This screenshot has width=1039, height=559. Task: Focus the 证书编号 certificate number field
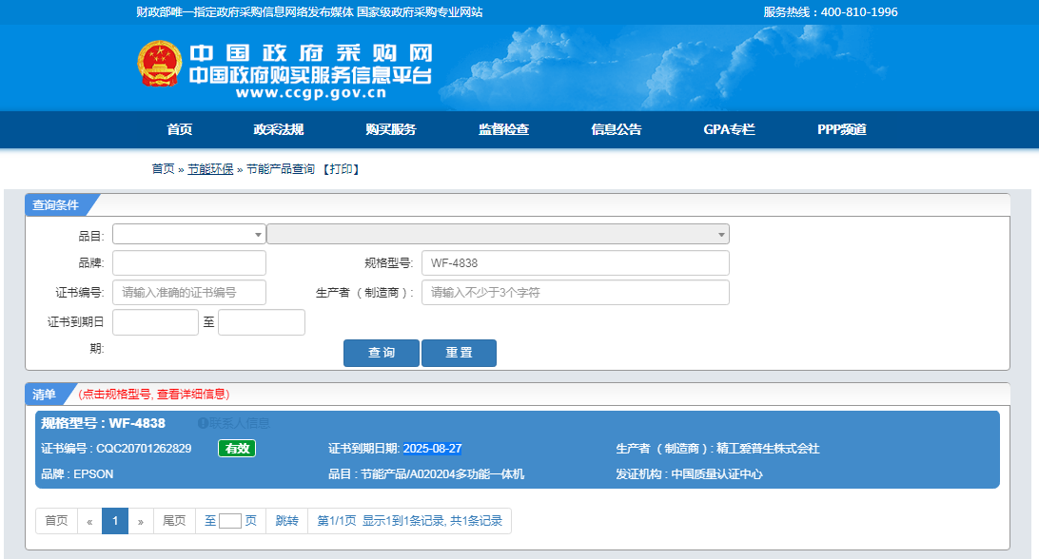pos(188,292)
